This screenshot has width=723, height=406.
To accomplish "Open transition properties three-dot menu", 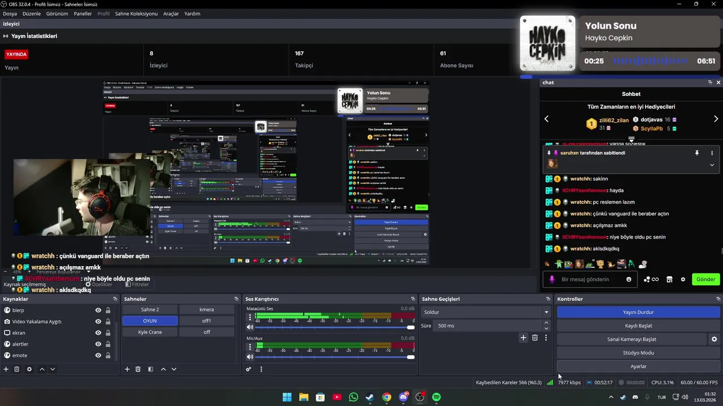I will [546, 338].
